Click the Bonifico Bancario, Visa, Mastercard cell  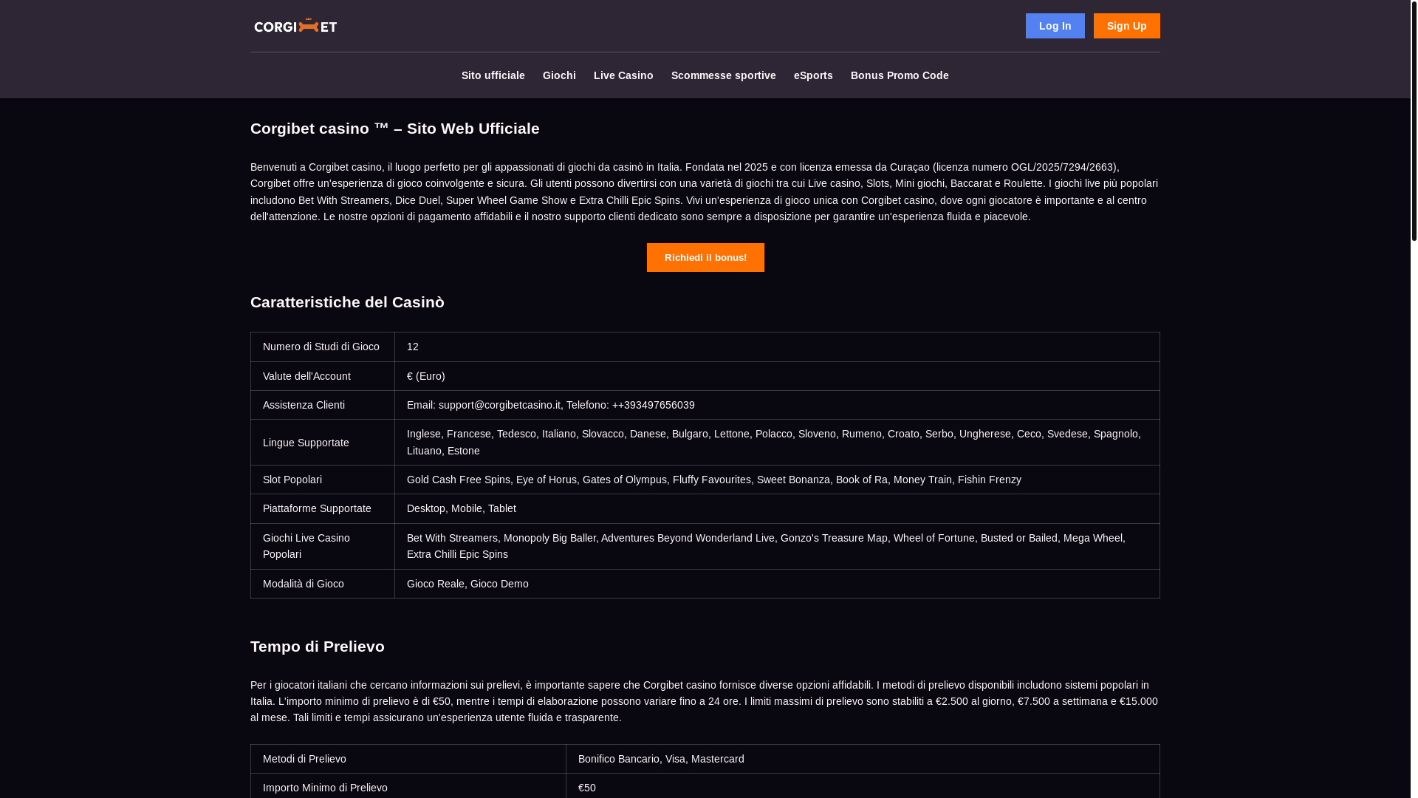click(x=863, y=759)
